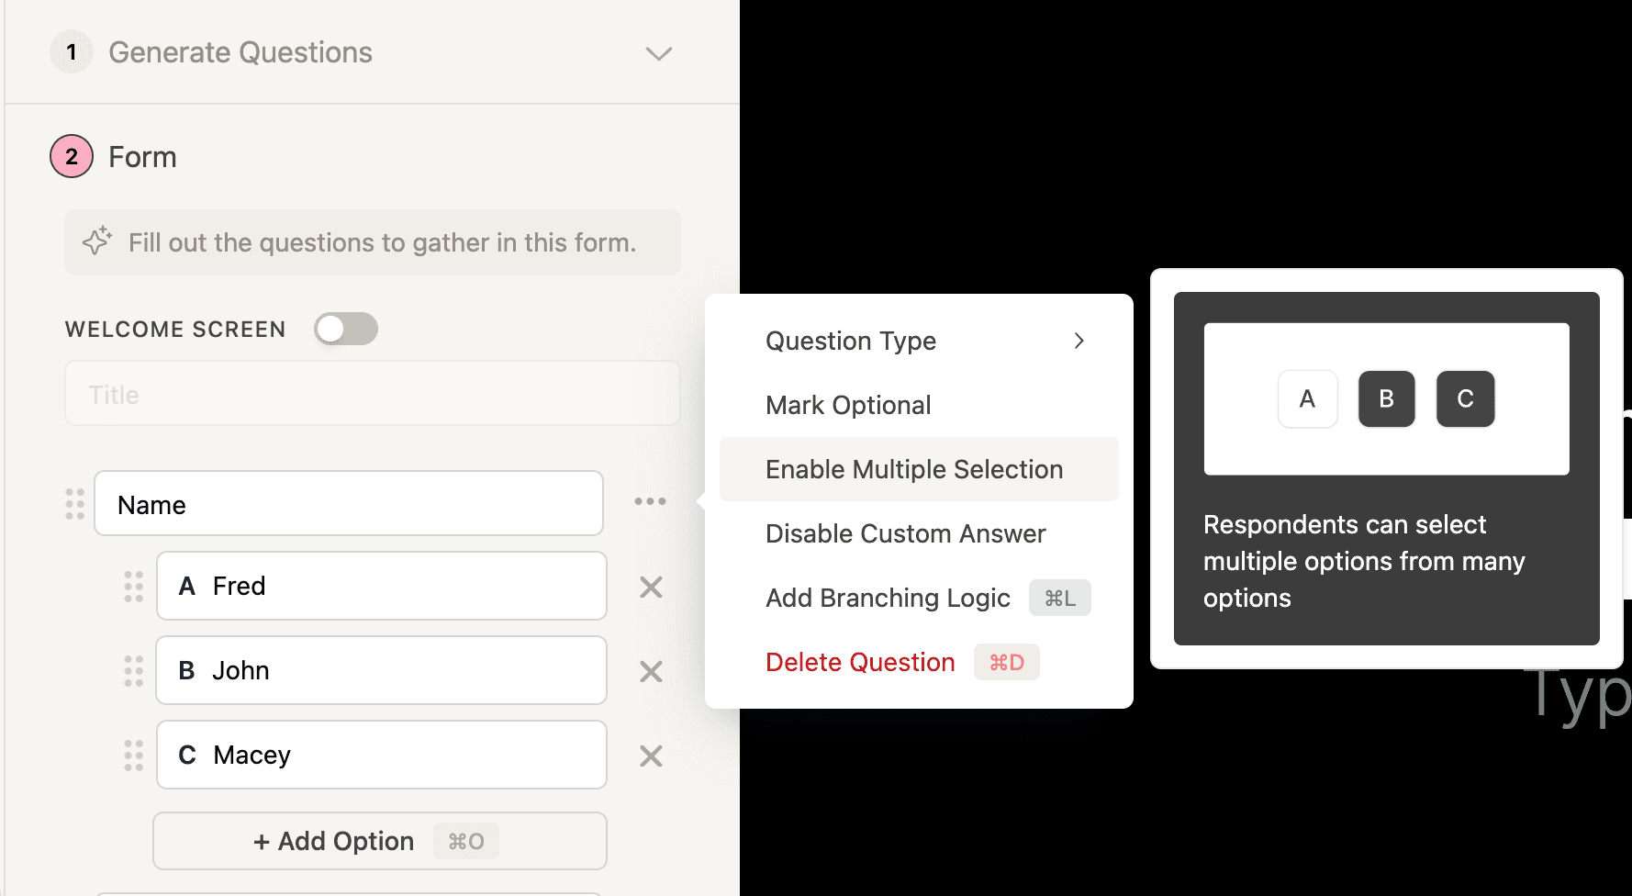This screenshot has height=896, width=1632.
Task: Click the drag handle for option C Macey
Action: (133, 756)
